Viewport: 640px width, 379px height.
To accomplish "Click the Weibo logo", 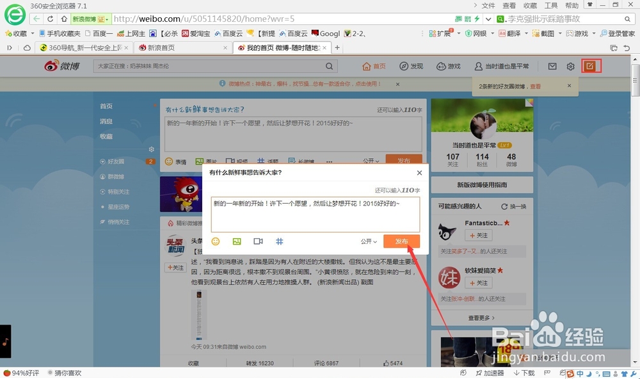I will click(62, 66).
